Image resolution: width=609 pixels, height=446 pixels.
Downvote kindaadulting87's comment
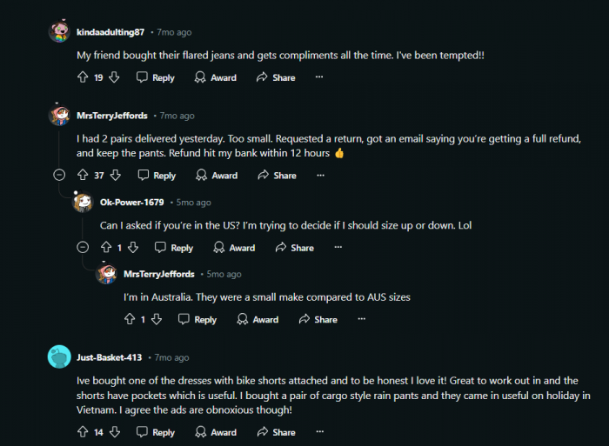(x=114, y=77)
